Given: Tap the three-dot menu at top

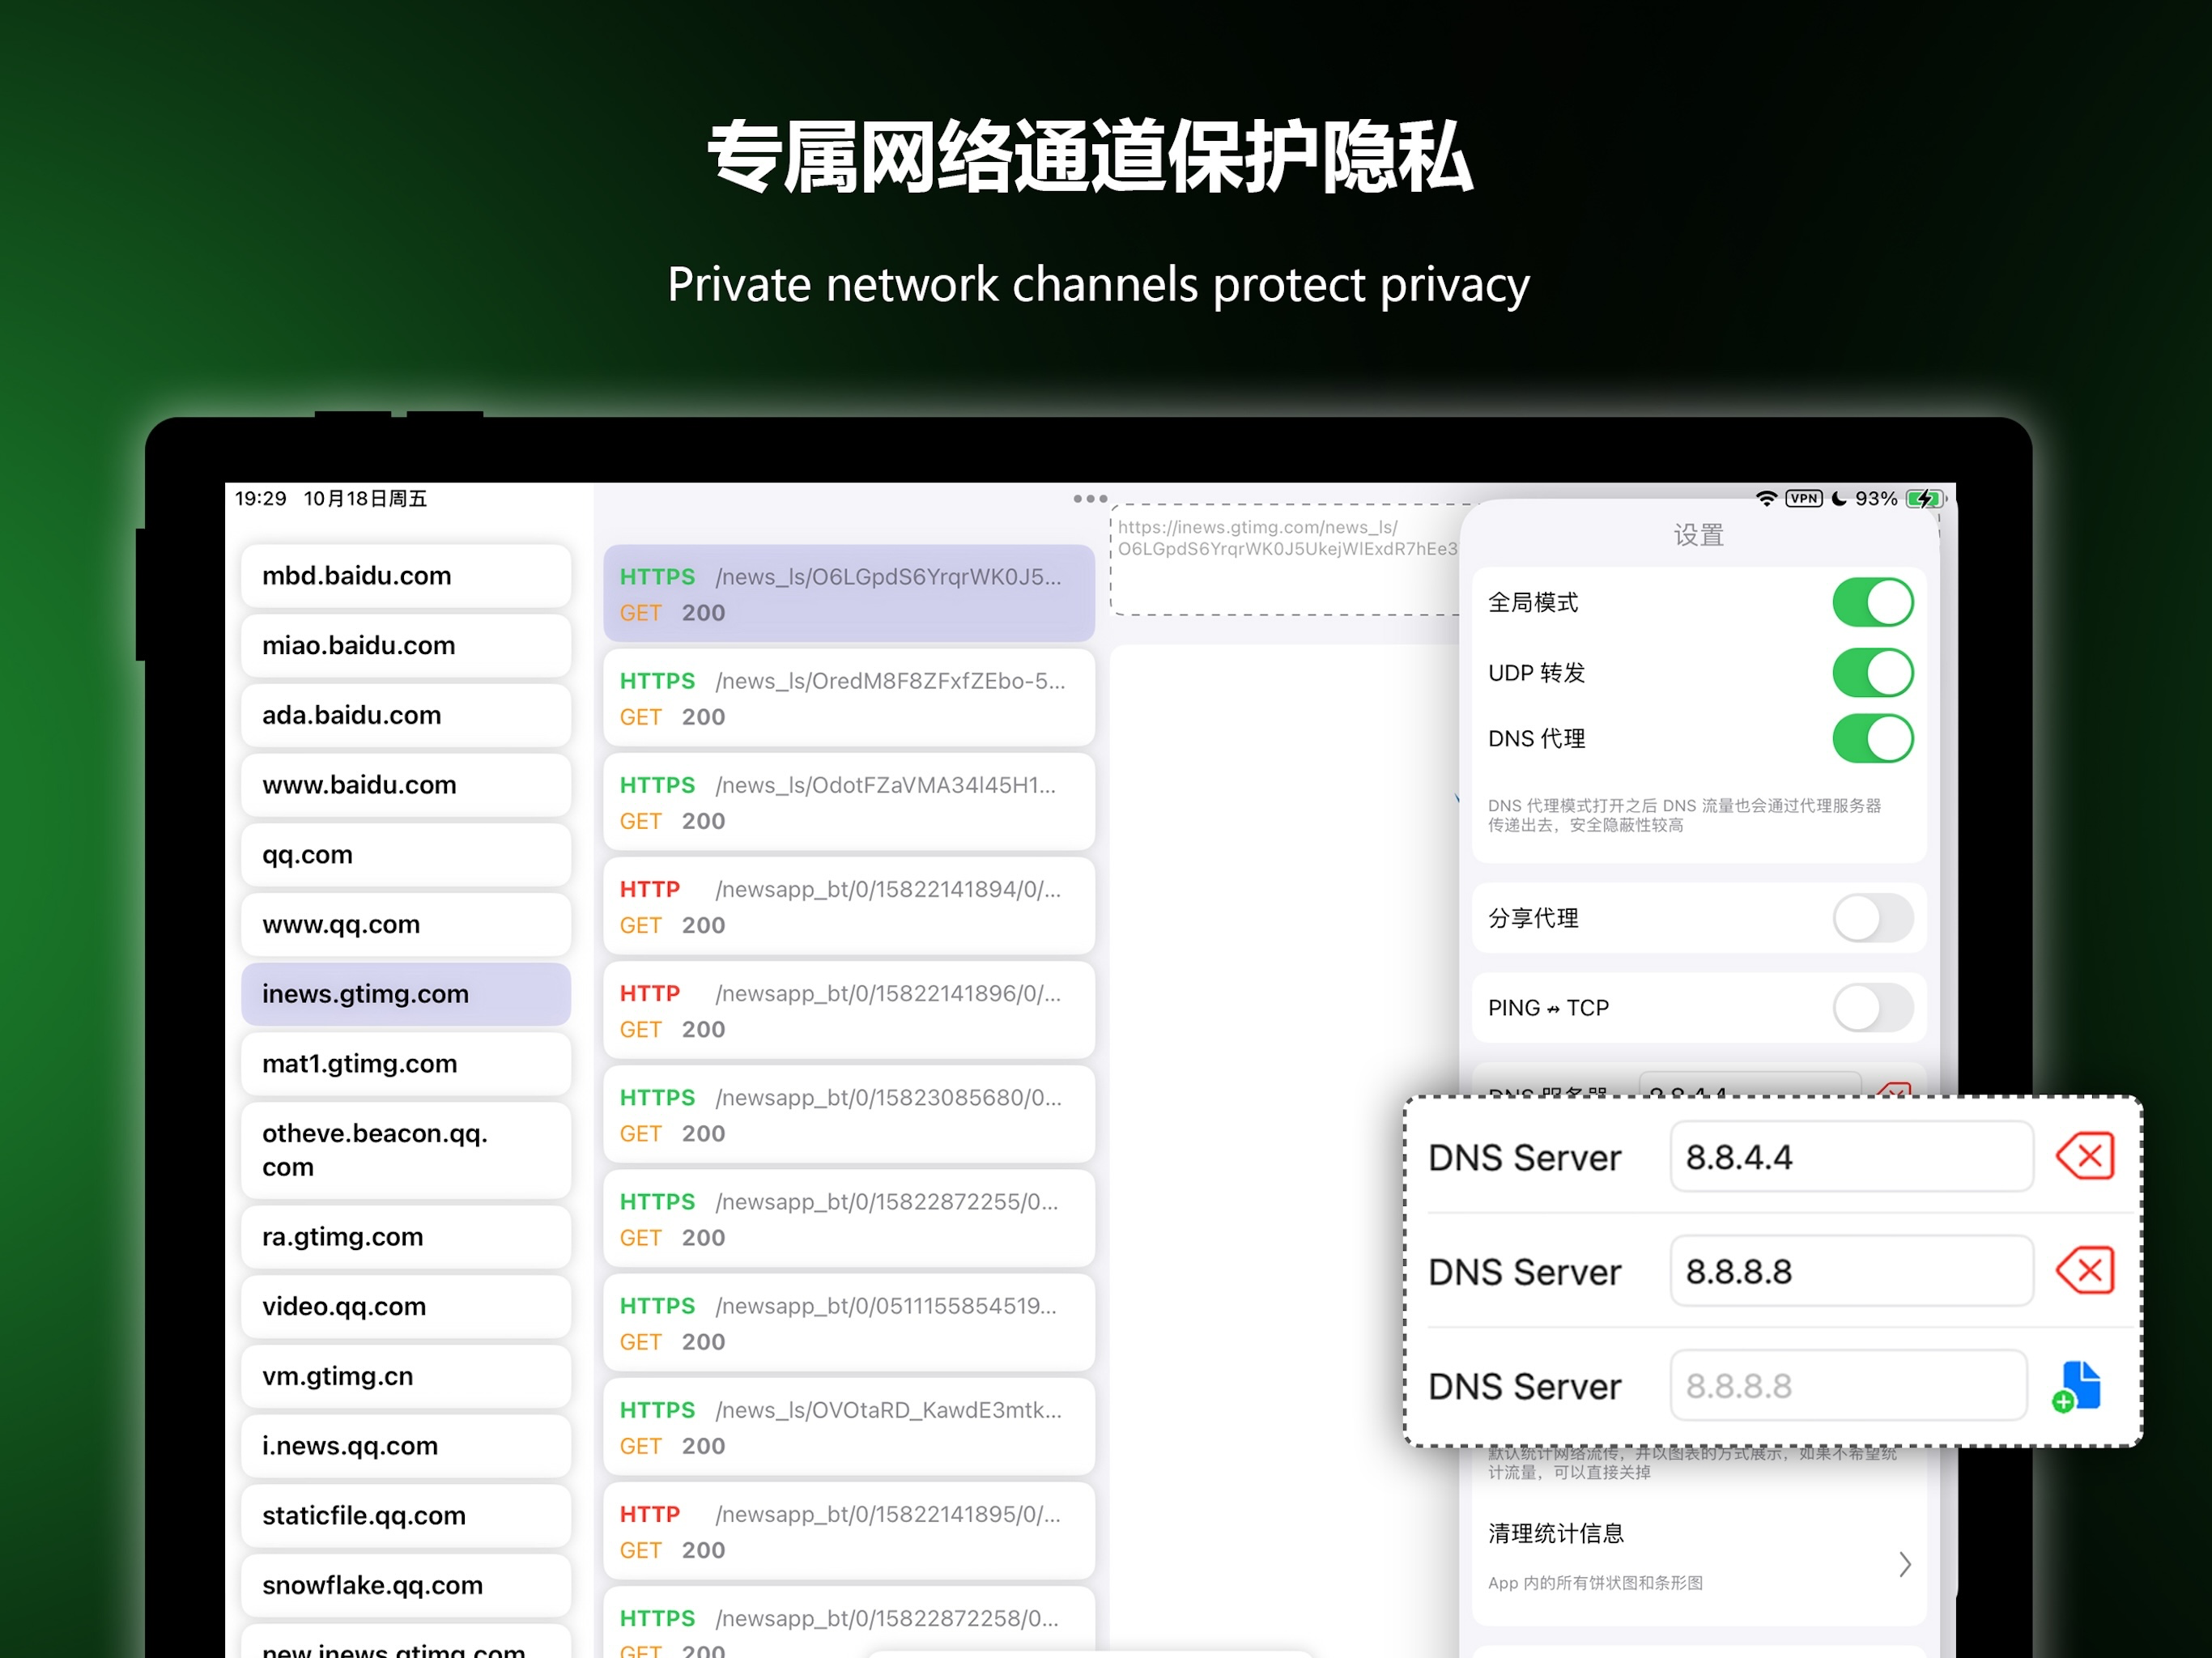Looking at the screenshot, I should pos(1089,498).
